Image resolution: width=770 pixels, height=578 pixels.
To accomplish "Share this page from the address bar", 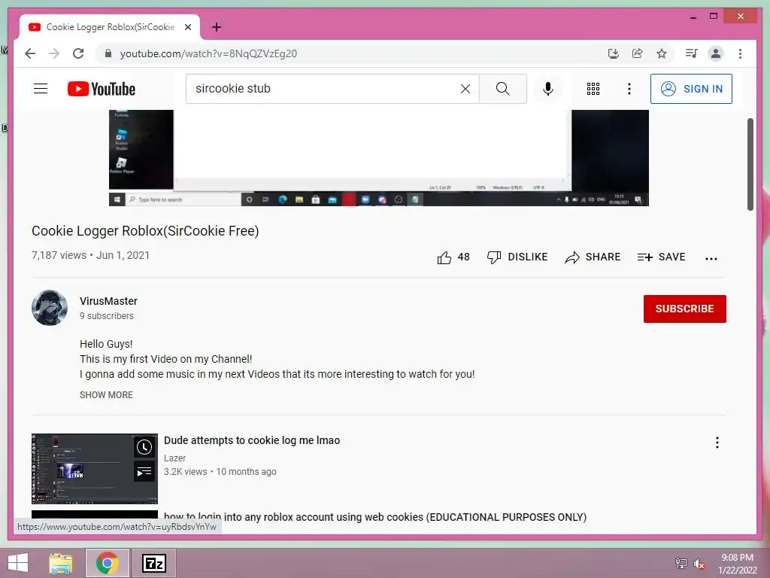I will pyautogui.click(x=638, y=53).
